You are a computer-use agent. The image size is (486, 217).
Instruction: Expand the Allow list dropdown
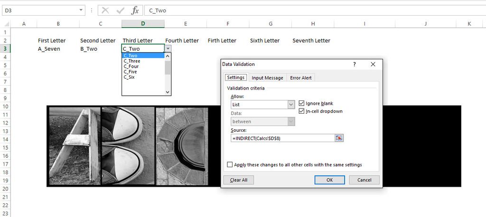point(291,105)
